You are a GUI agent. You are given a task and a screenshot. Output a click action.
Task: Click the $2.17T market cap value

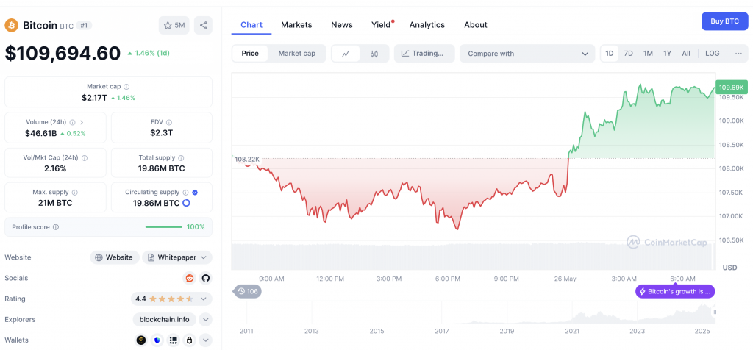pyautogui.click(x=94, y=98)
